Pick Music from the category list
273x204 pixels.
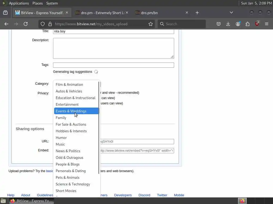[77, 144]
